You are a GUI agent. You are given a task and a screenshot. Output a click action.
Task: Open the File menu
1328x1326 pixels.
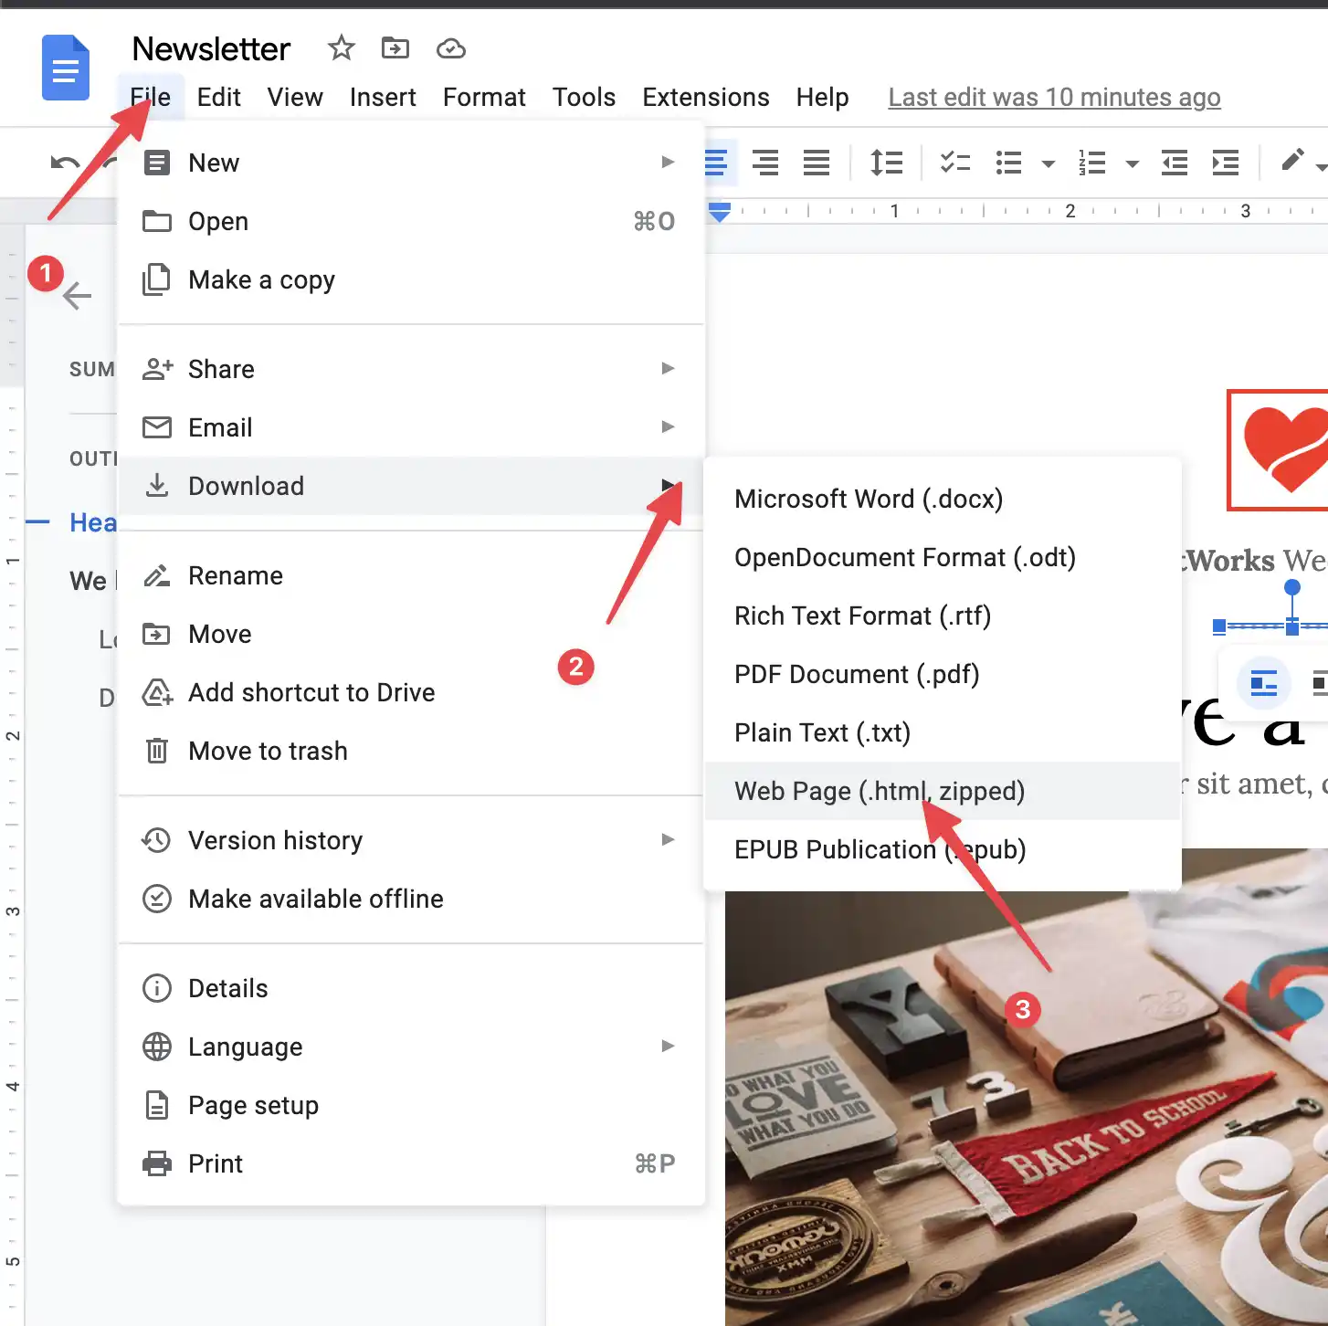(x=151, y=97)
